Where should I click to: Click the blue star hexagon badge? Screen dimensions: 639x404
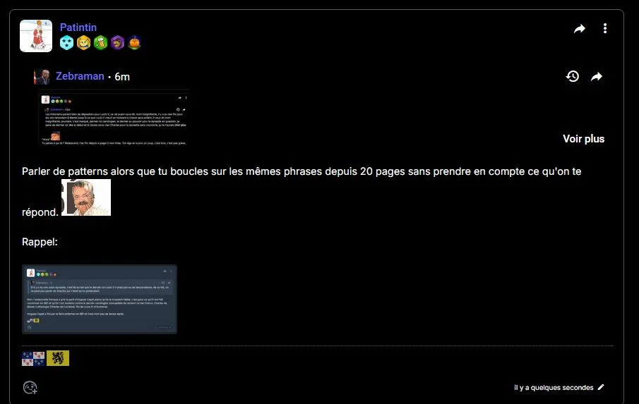66,43
